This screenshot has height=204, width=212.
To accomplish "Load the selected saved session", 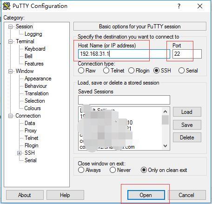I will [187, 112].
